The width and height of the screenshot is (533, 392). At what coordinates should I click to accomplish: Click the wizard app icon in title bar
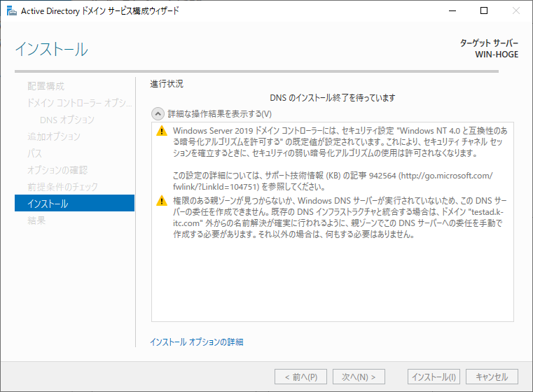point(12,11)
